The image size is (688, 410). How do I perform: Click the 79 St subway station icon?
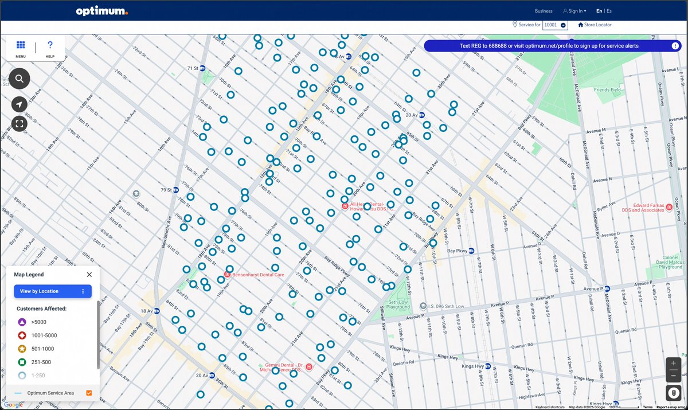point(176,190)
